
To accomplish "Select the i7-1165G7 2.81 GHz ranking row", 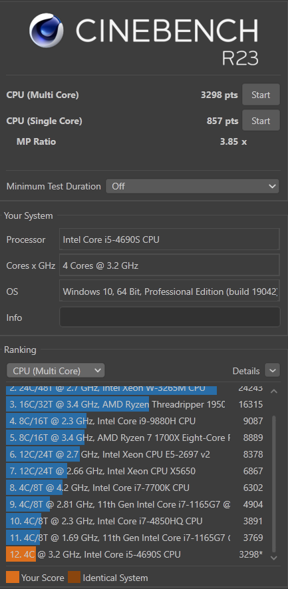I will coord(135,504).
